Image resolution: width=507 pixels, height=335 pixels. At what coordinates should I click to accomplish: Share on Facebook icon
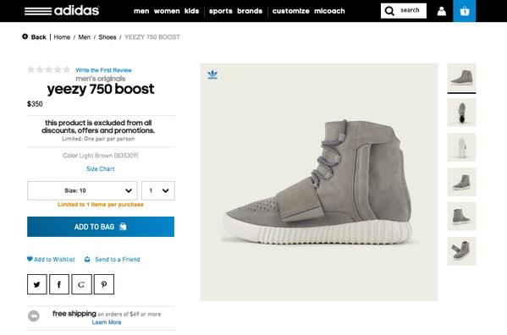point(59,284)
